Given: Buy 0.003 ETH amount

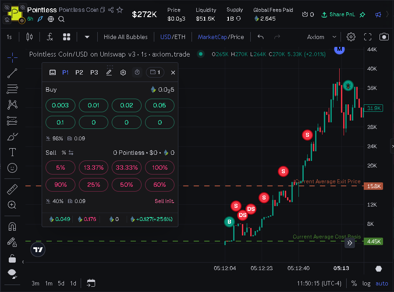Looking at the screenshot, I should tap(60, 105).
